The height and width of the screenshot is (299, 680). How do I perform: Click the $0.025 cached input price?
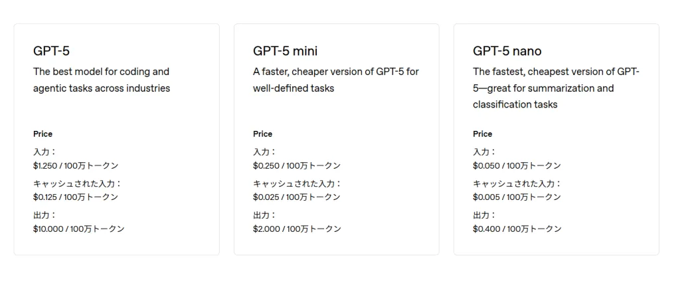pos(297,197)
